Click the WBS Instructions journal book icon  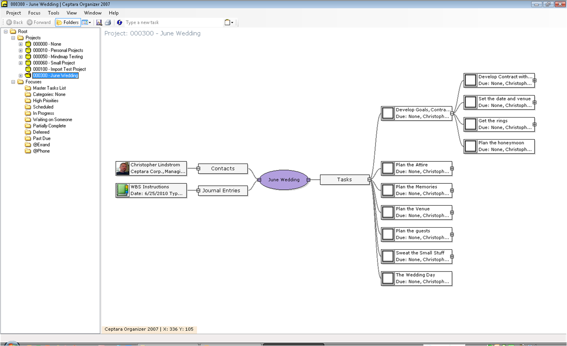[123, 190]
